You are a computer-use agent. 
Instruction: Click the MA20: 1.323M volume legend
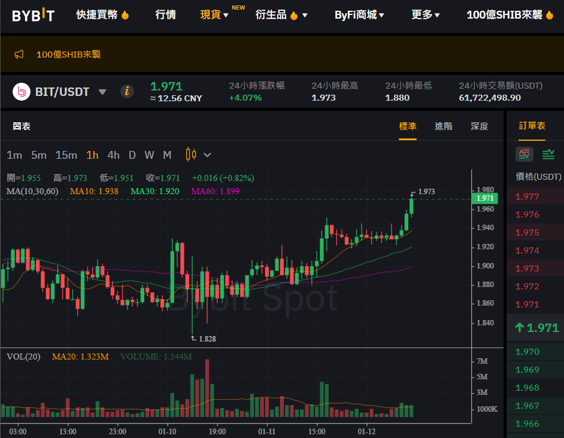click(x=80, y=357)
